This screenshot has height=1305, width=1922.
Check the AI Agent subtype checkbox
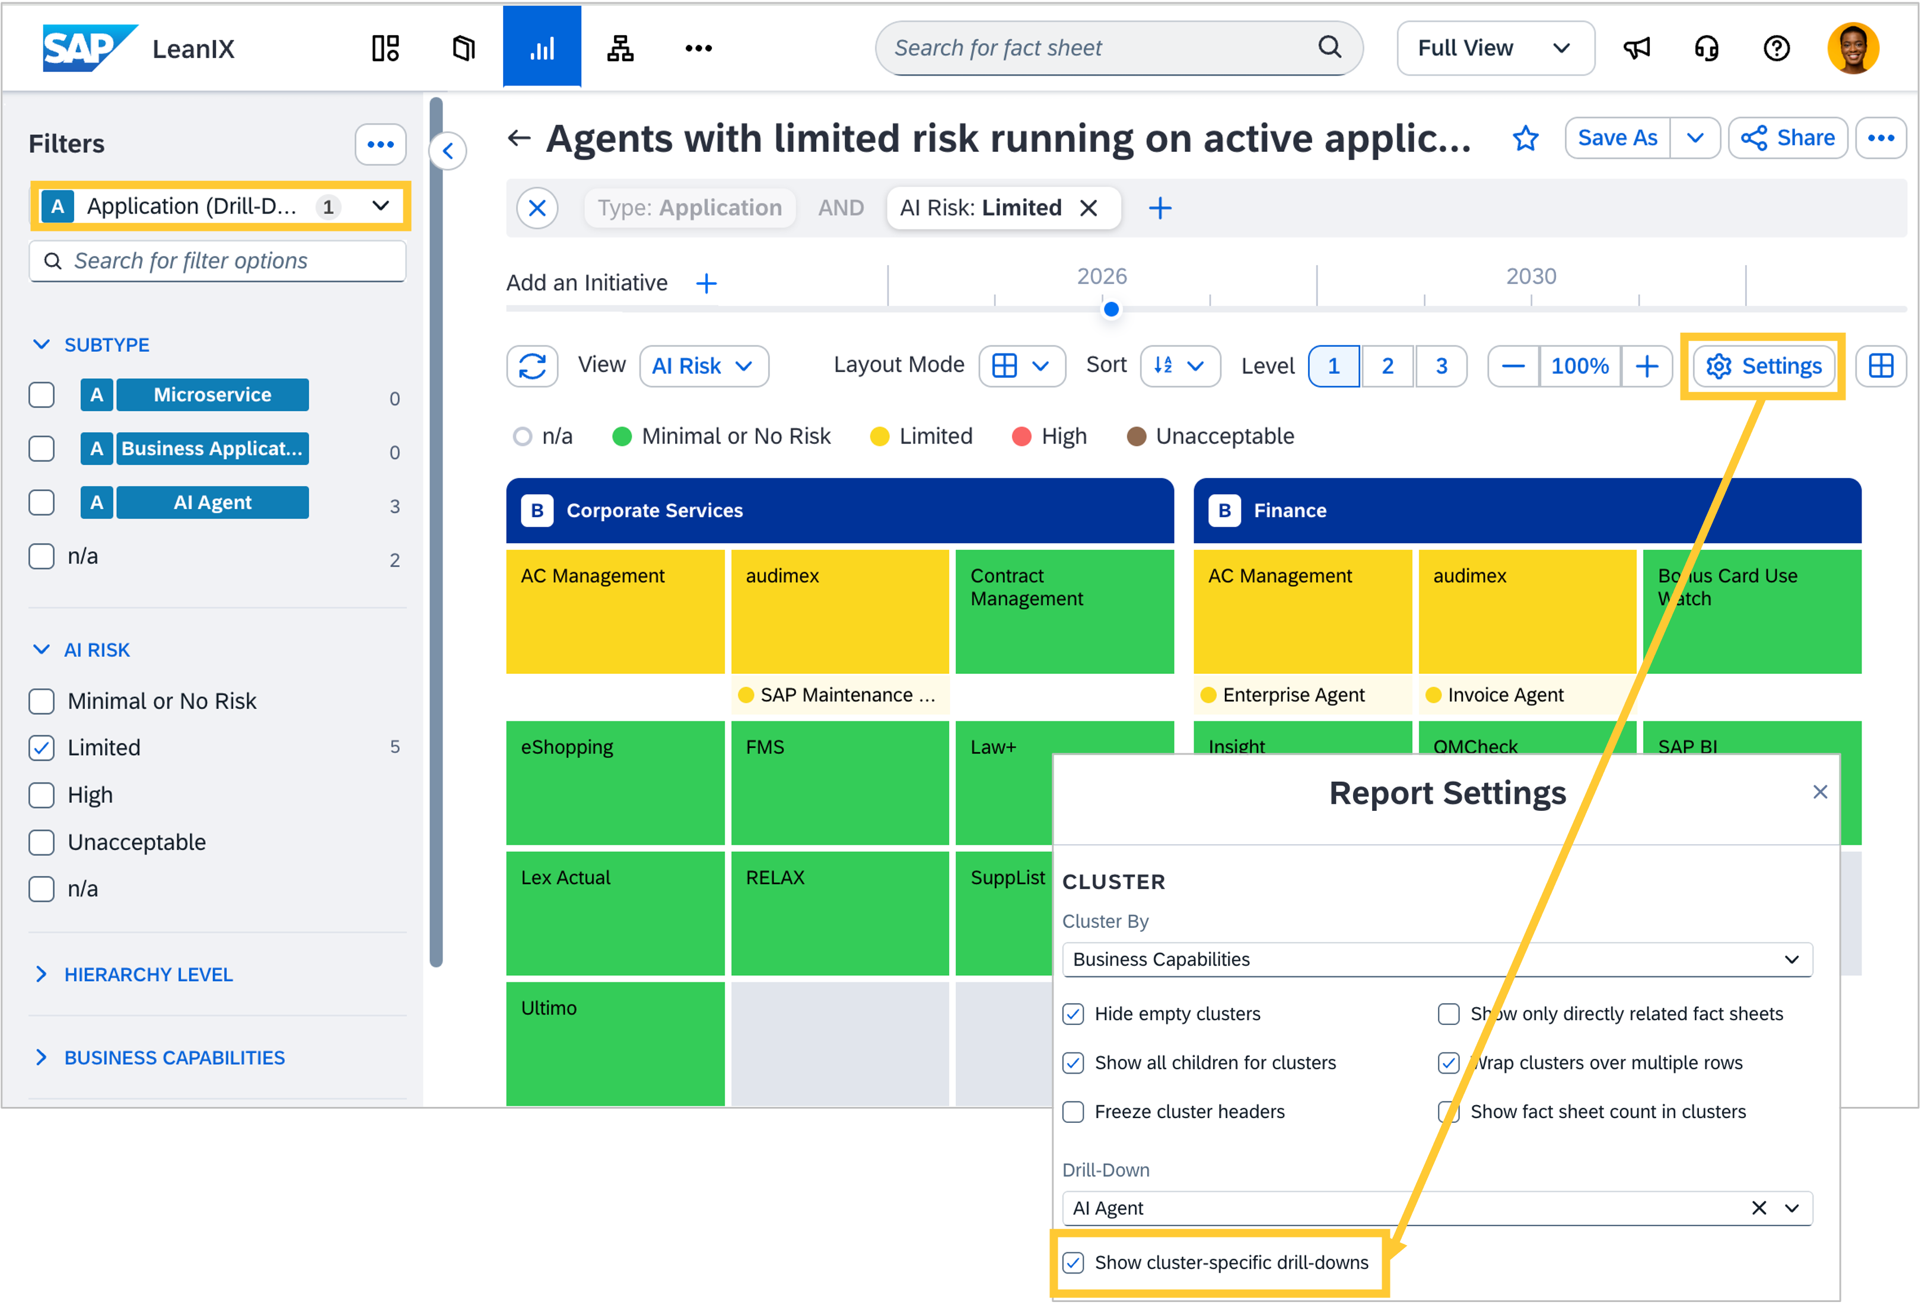pos(42,503)
